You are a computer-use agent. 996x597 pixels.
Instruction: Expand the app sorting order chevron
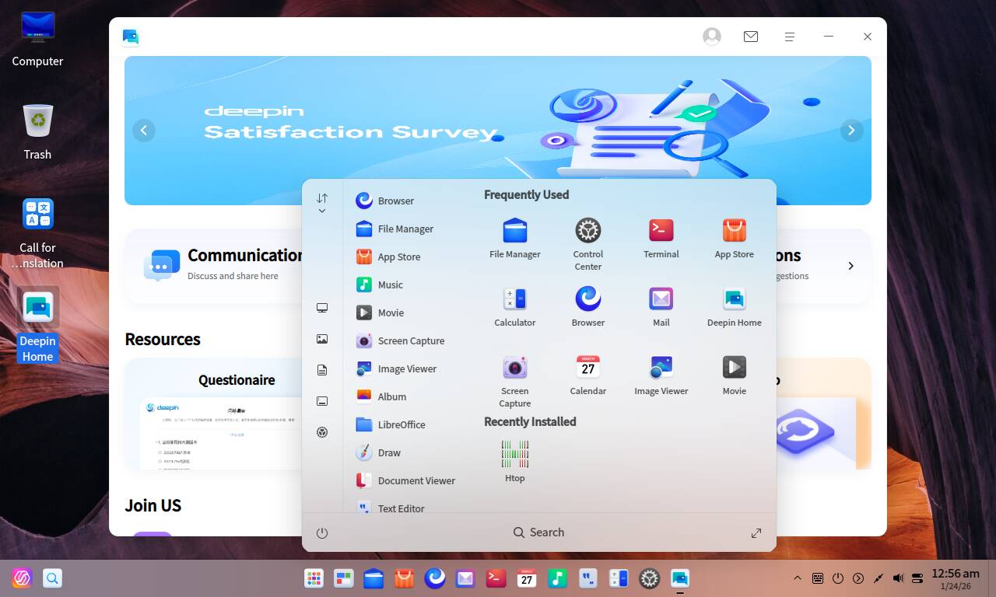tap(322, 208)
